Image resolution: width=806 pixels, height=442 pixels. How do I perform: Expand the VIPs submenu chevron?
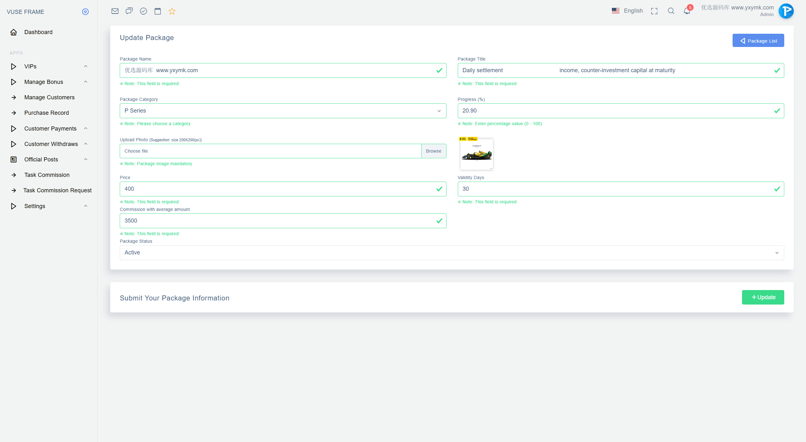tap(86, 66)
